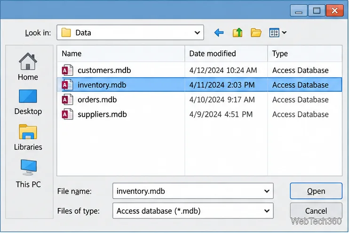Click date 4/9/2024 4:51 PM

coord(221,114)
